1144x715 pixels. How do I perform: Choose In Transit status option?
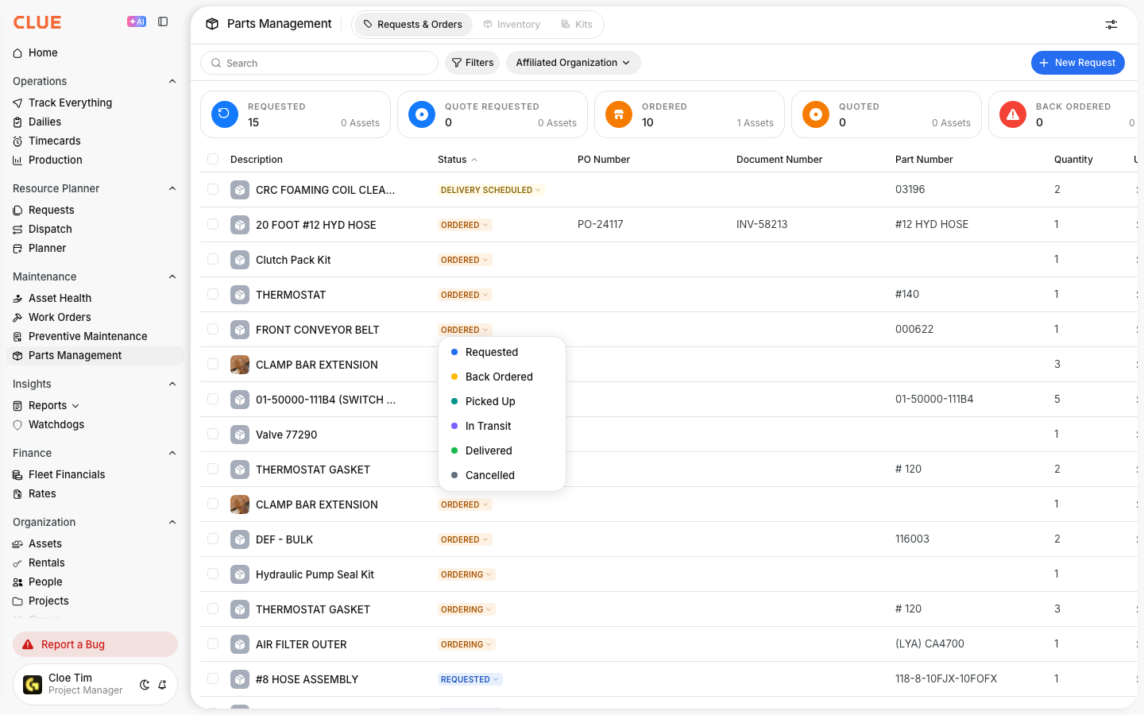[x=502, y=426]
